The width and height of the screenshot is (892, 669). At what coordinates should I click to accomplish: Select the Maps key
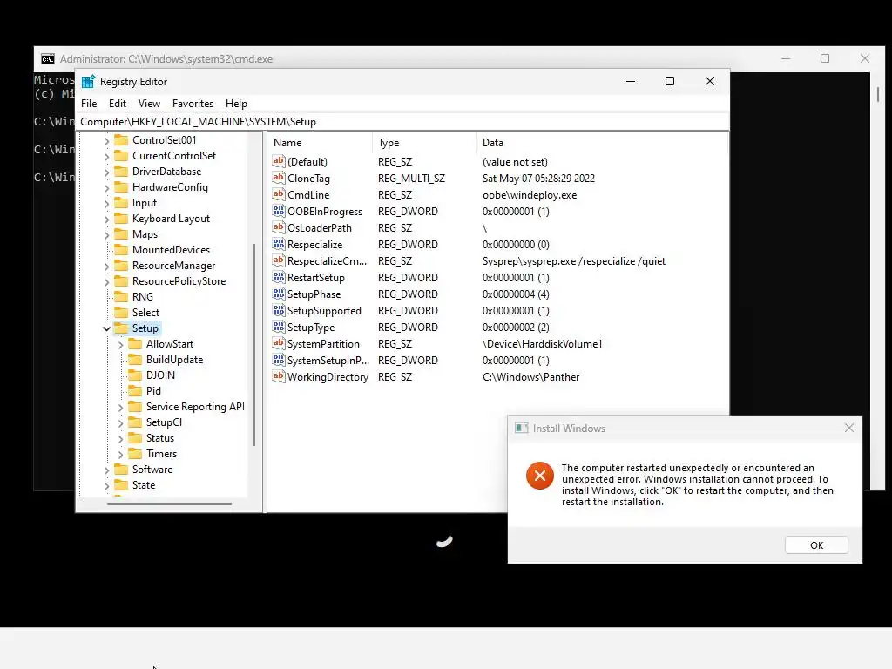point(145,234)
